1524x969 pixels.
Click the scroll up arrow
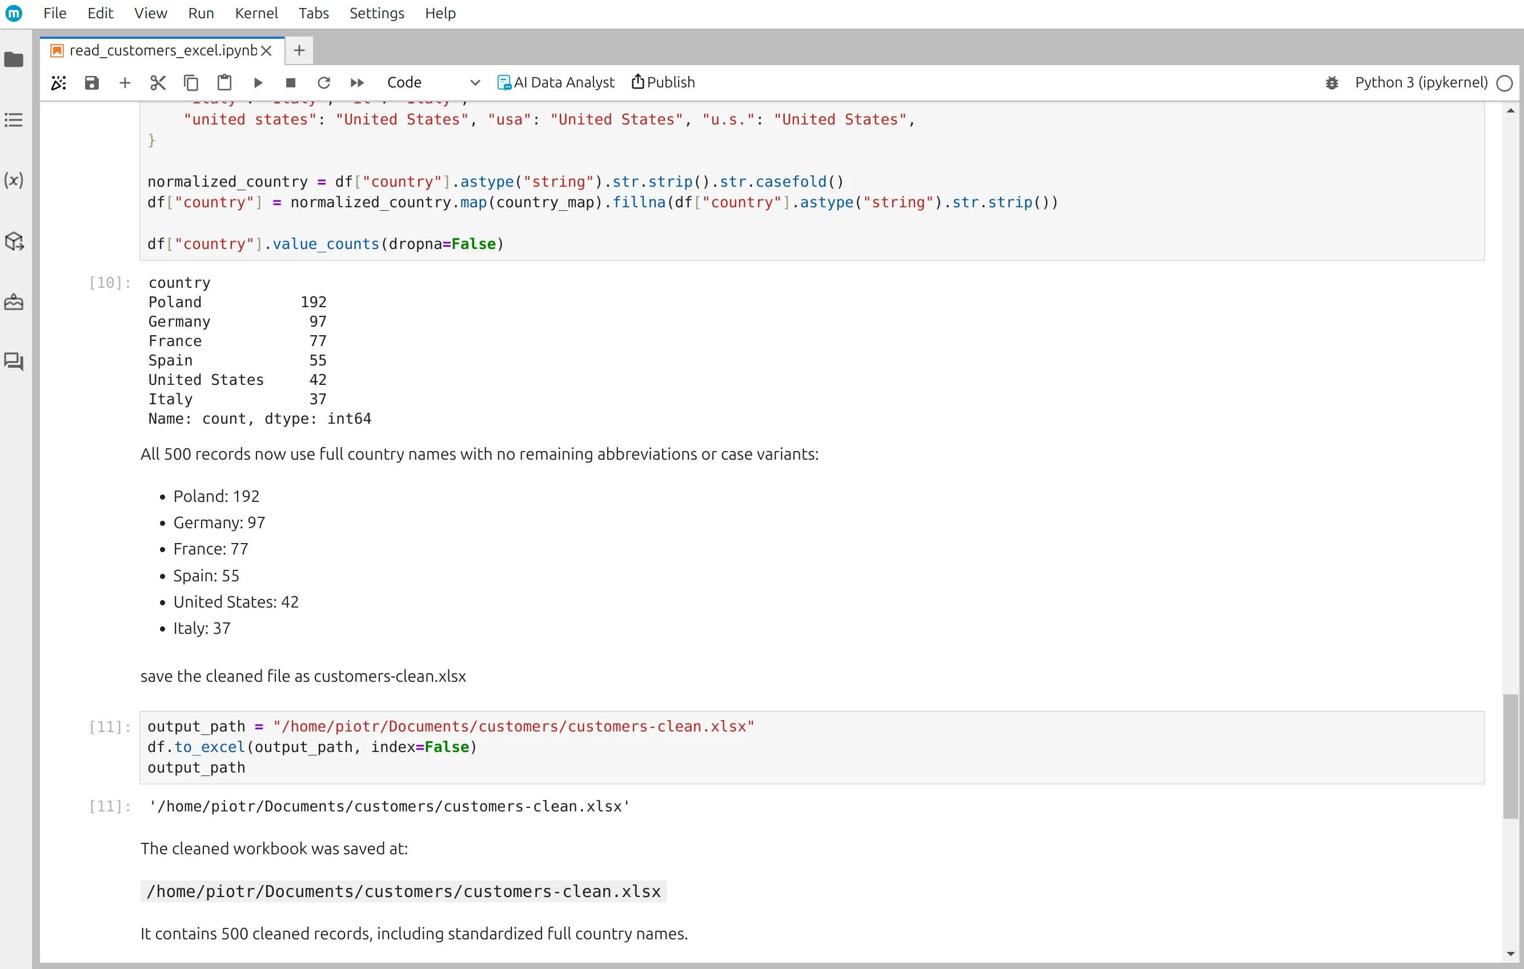[1510, 111]
